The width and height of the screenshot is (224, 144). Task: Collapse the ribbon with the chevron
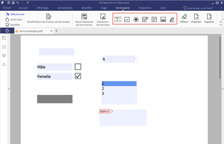[x=221, y=8]
